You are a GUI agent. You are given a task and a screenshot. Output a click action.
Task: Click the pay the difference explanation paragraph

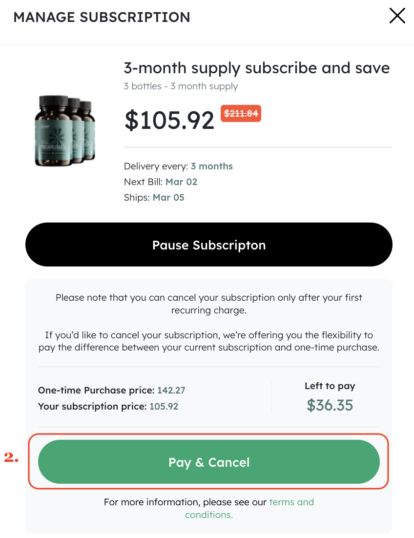(209, 342)
